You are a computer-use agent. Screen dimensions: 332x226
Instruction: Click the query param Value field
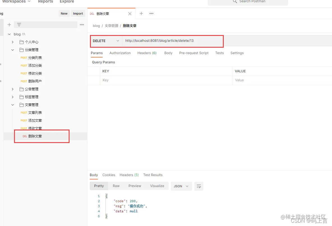pos(282,80)
